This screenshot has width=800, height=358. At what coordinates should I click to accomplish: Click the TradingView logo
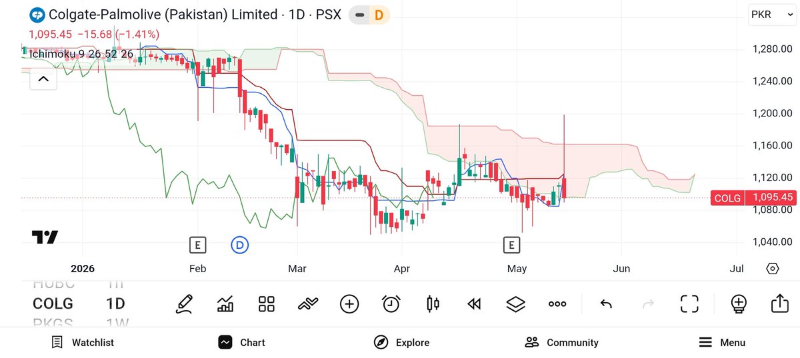point(45,237)
